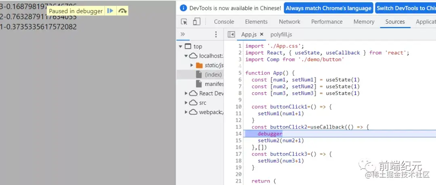Select the Sources tab
The image size is (436, 185).
[x=395, y=22]
